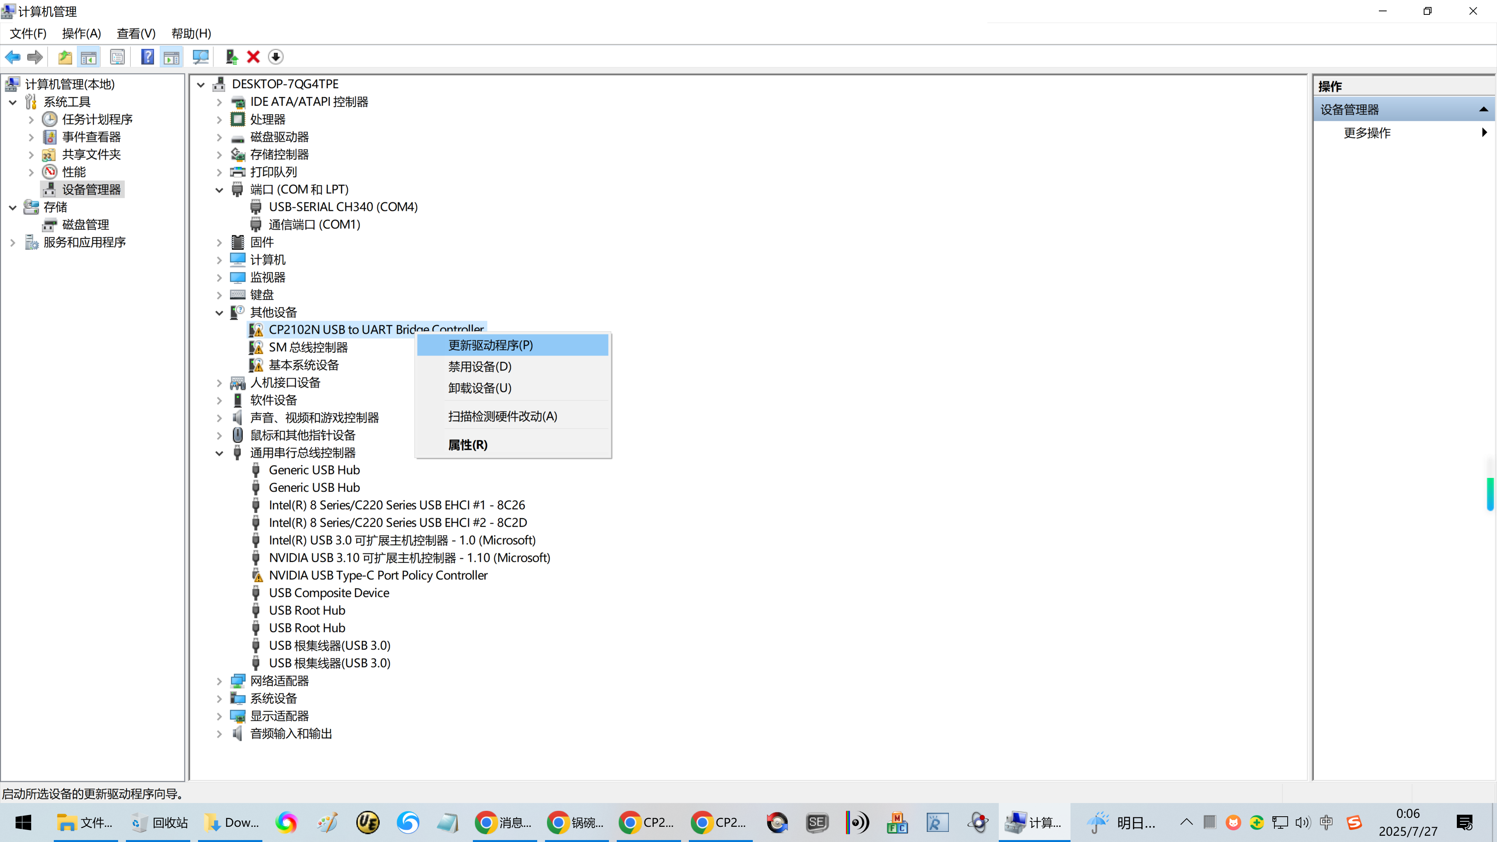Open the Windows Start button
The image size is (1497, 842).
[23, 823]
